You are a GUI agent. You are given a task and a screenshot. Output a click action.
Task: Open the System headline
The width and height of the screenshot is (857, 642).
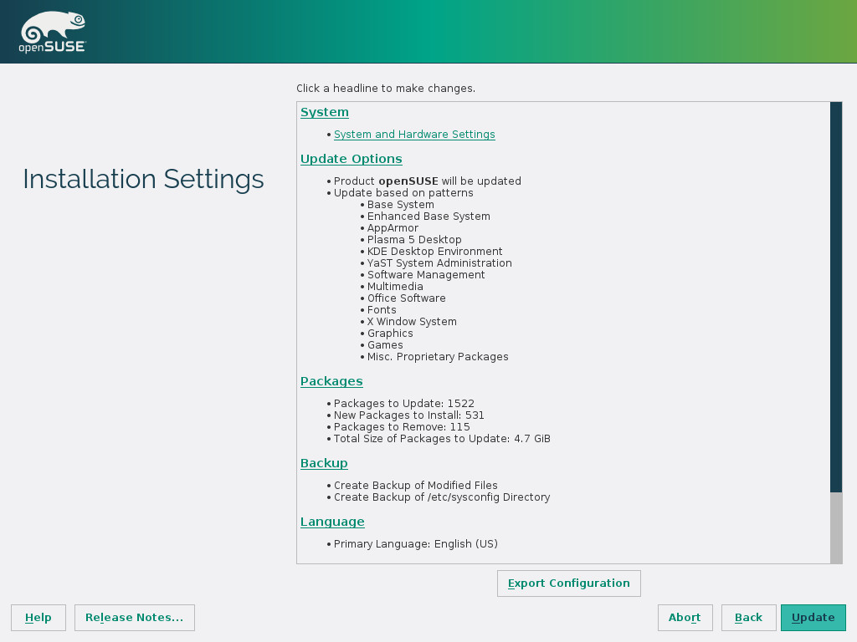click(x=325, y=112)
